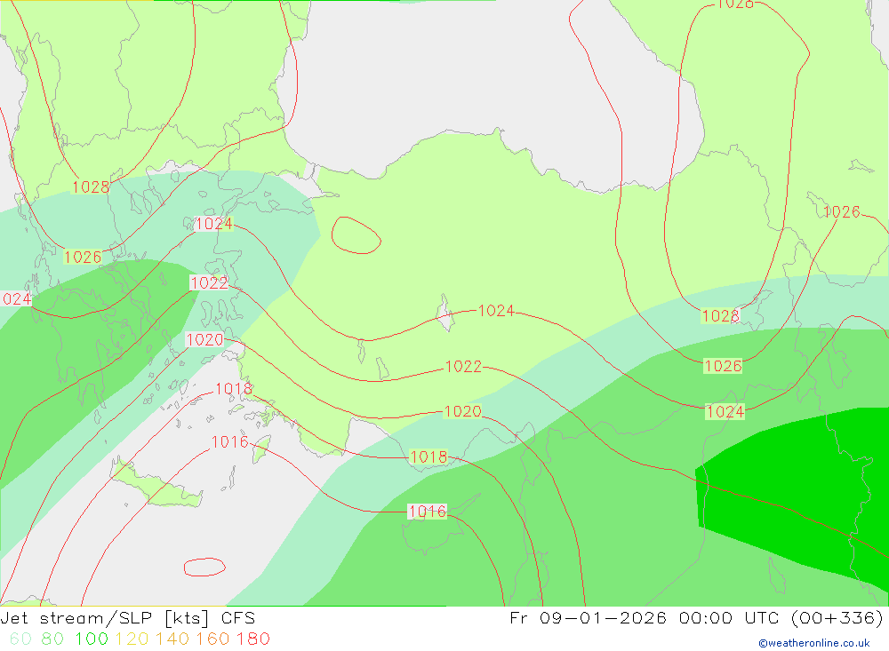The width and height of the screenshot is (889, 651).
Task: Click the 1016 label near Rhodes
Action: tap(229, 441)
